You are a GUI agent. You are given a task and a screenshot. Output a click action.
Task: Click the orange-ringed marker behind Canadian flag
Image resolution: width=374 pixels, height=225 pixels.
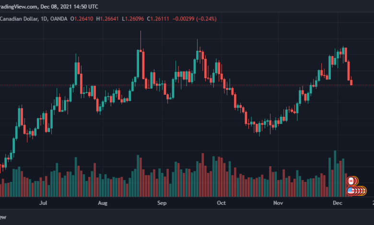click(356, 181)
